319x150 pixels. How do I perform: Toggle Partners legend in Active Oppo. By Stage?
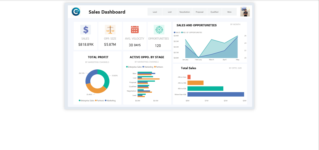pyautogui.click(x=158, y=67)
